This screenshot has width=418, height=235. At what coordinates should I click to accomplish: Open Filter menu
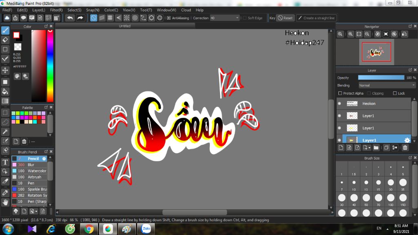coord(56,10)
